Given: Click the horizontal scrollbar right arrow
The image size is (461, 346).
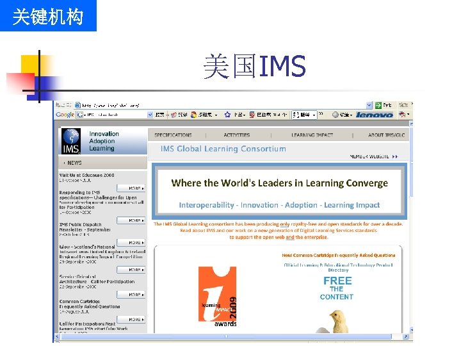Looking at the screenshot, I should point(406,336).
